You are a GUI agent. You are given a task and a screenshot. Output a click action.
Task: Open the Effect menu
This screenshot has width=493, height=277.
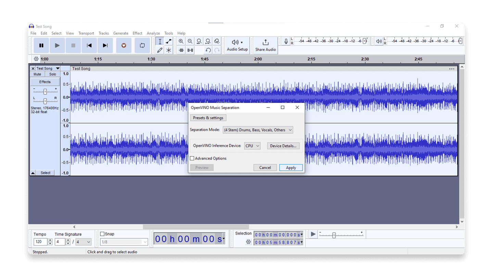point(137,33)
